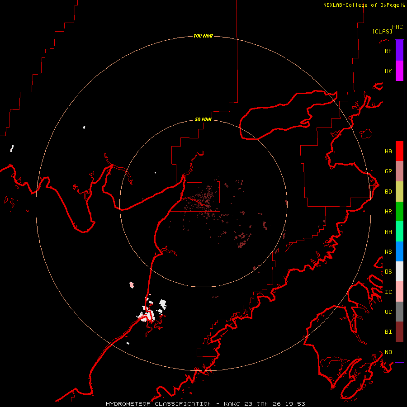Click the HYDROMETEOR CLASSIFICATION KAKC title caption
407x407 pixels.
coord(205,404)
